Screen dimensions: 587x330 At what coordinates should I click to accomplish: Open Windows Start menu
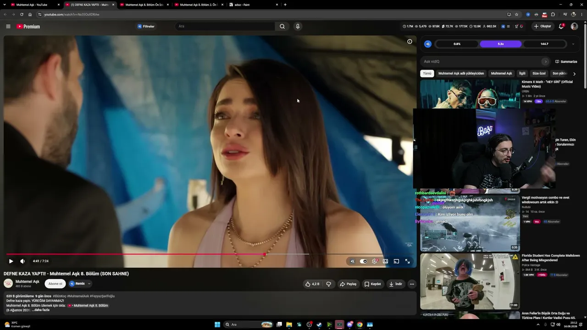(x=217, y=324)
